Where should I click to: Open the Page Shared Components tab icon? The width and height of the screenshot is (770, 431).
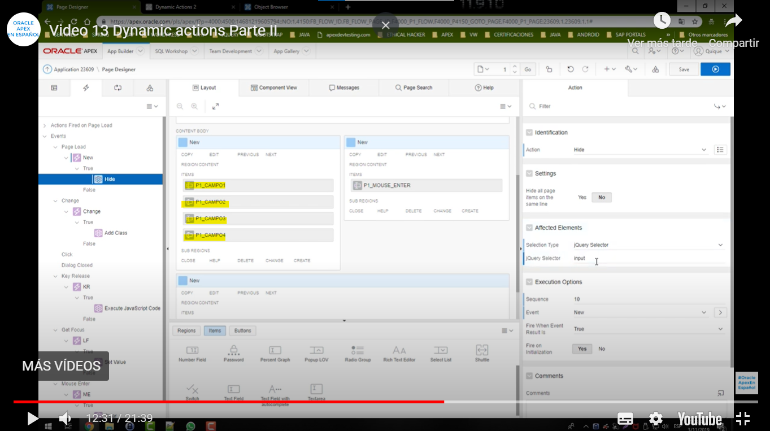coord(150,88)
